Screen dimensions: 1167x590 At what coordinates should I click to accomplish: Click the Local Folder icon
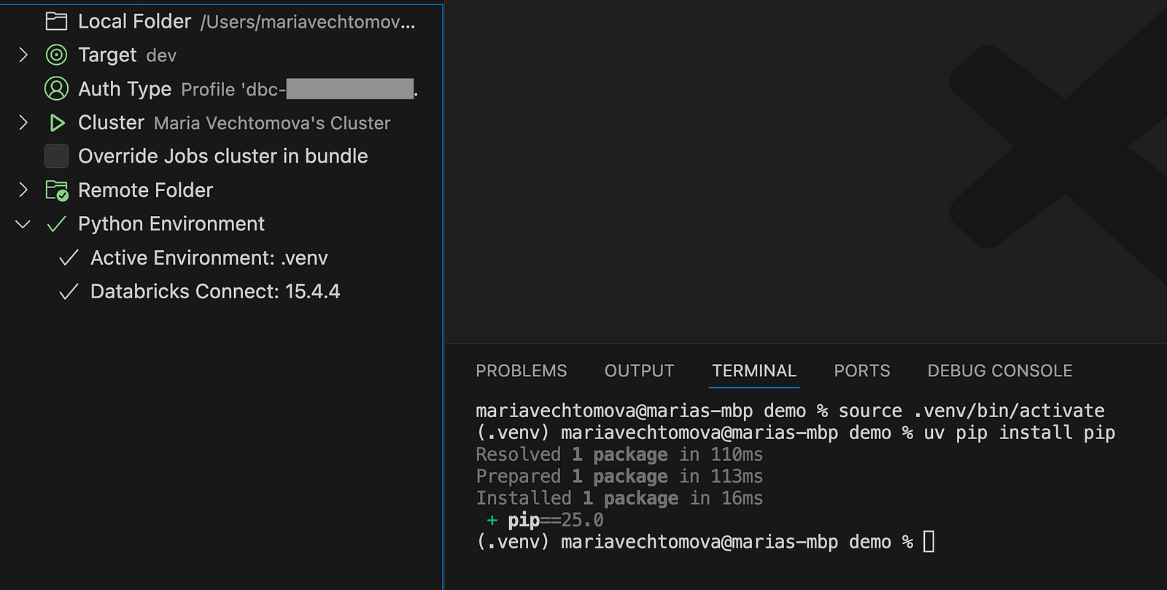tap(56, 21)
